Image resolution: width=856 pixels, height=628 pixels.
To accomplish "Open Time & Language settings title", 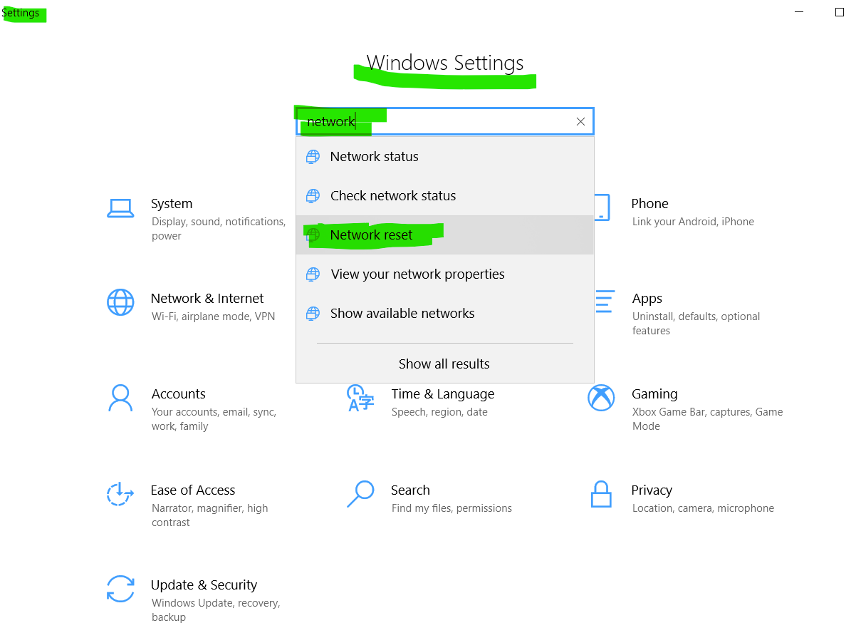I will [x=443, y=394].
